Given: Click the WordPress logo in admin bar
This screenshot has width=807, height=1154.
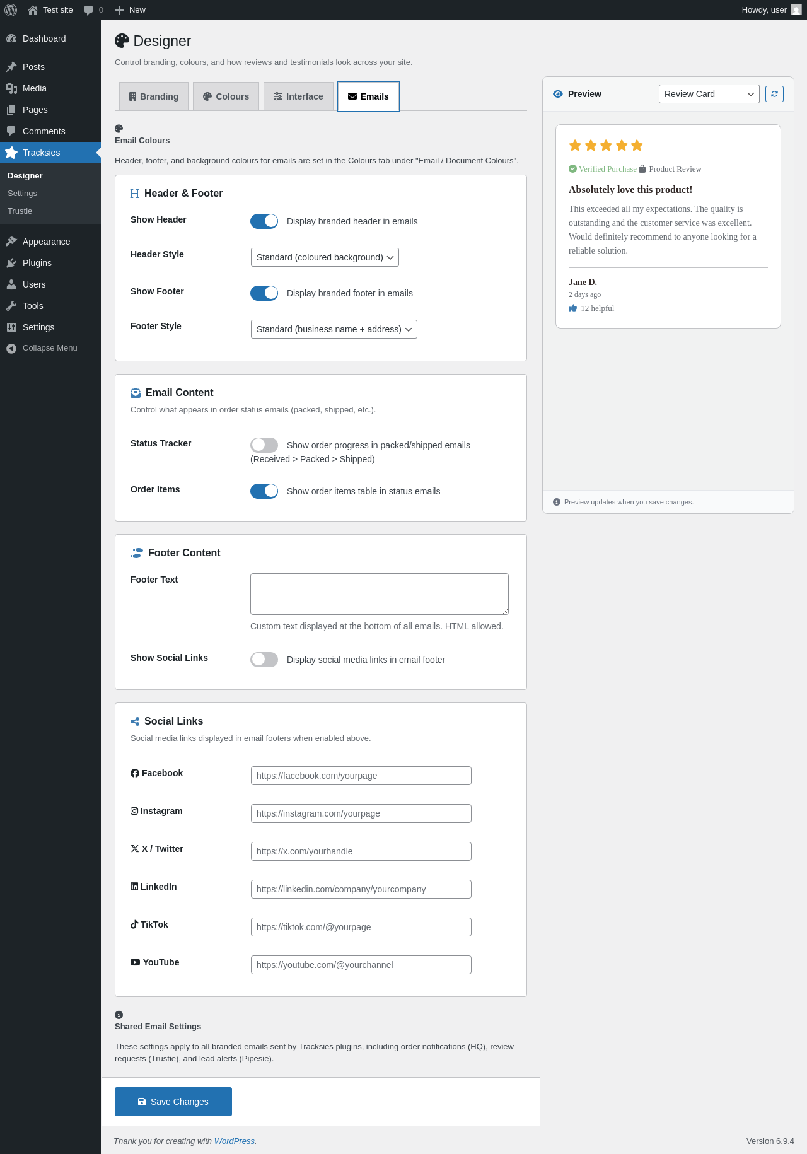Looking at the screenshot, I should [x=11, y=10].
